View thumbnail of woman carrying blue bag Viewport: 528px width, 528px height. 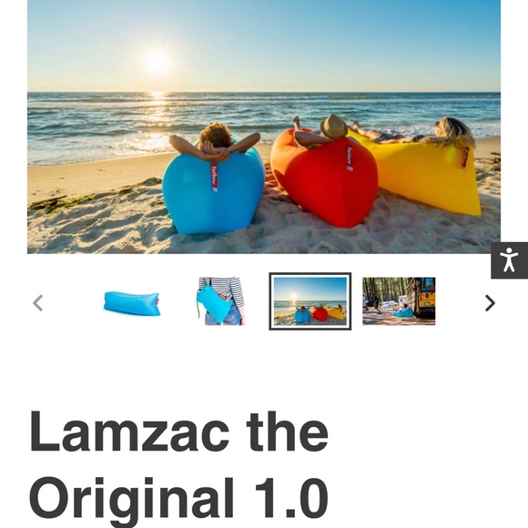click(x=221, y=301)
